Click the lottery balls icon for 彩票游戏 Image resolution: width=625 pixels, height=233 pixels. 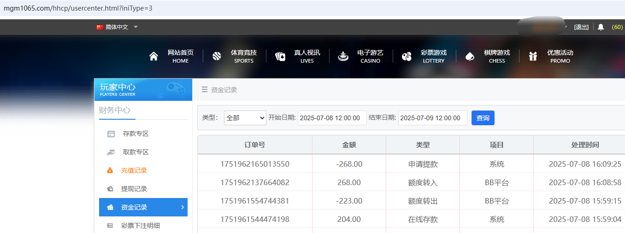(x=407, y=57)
